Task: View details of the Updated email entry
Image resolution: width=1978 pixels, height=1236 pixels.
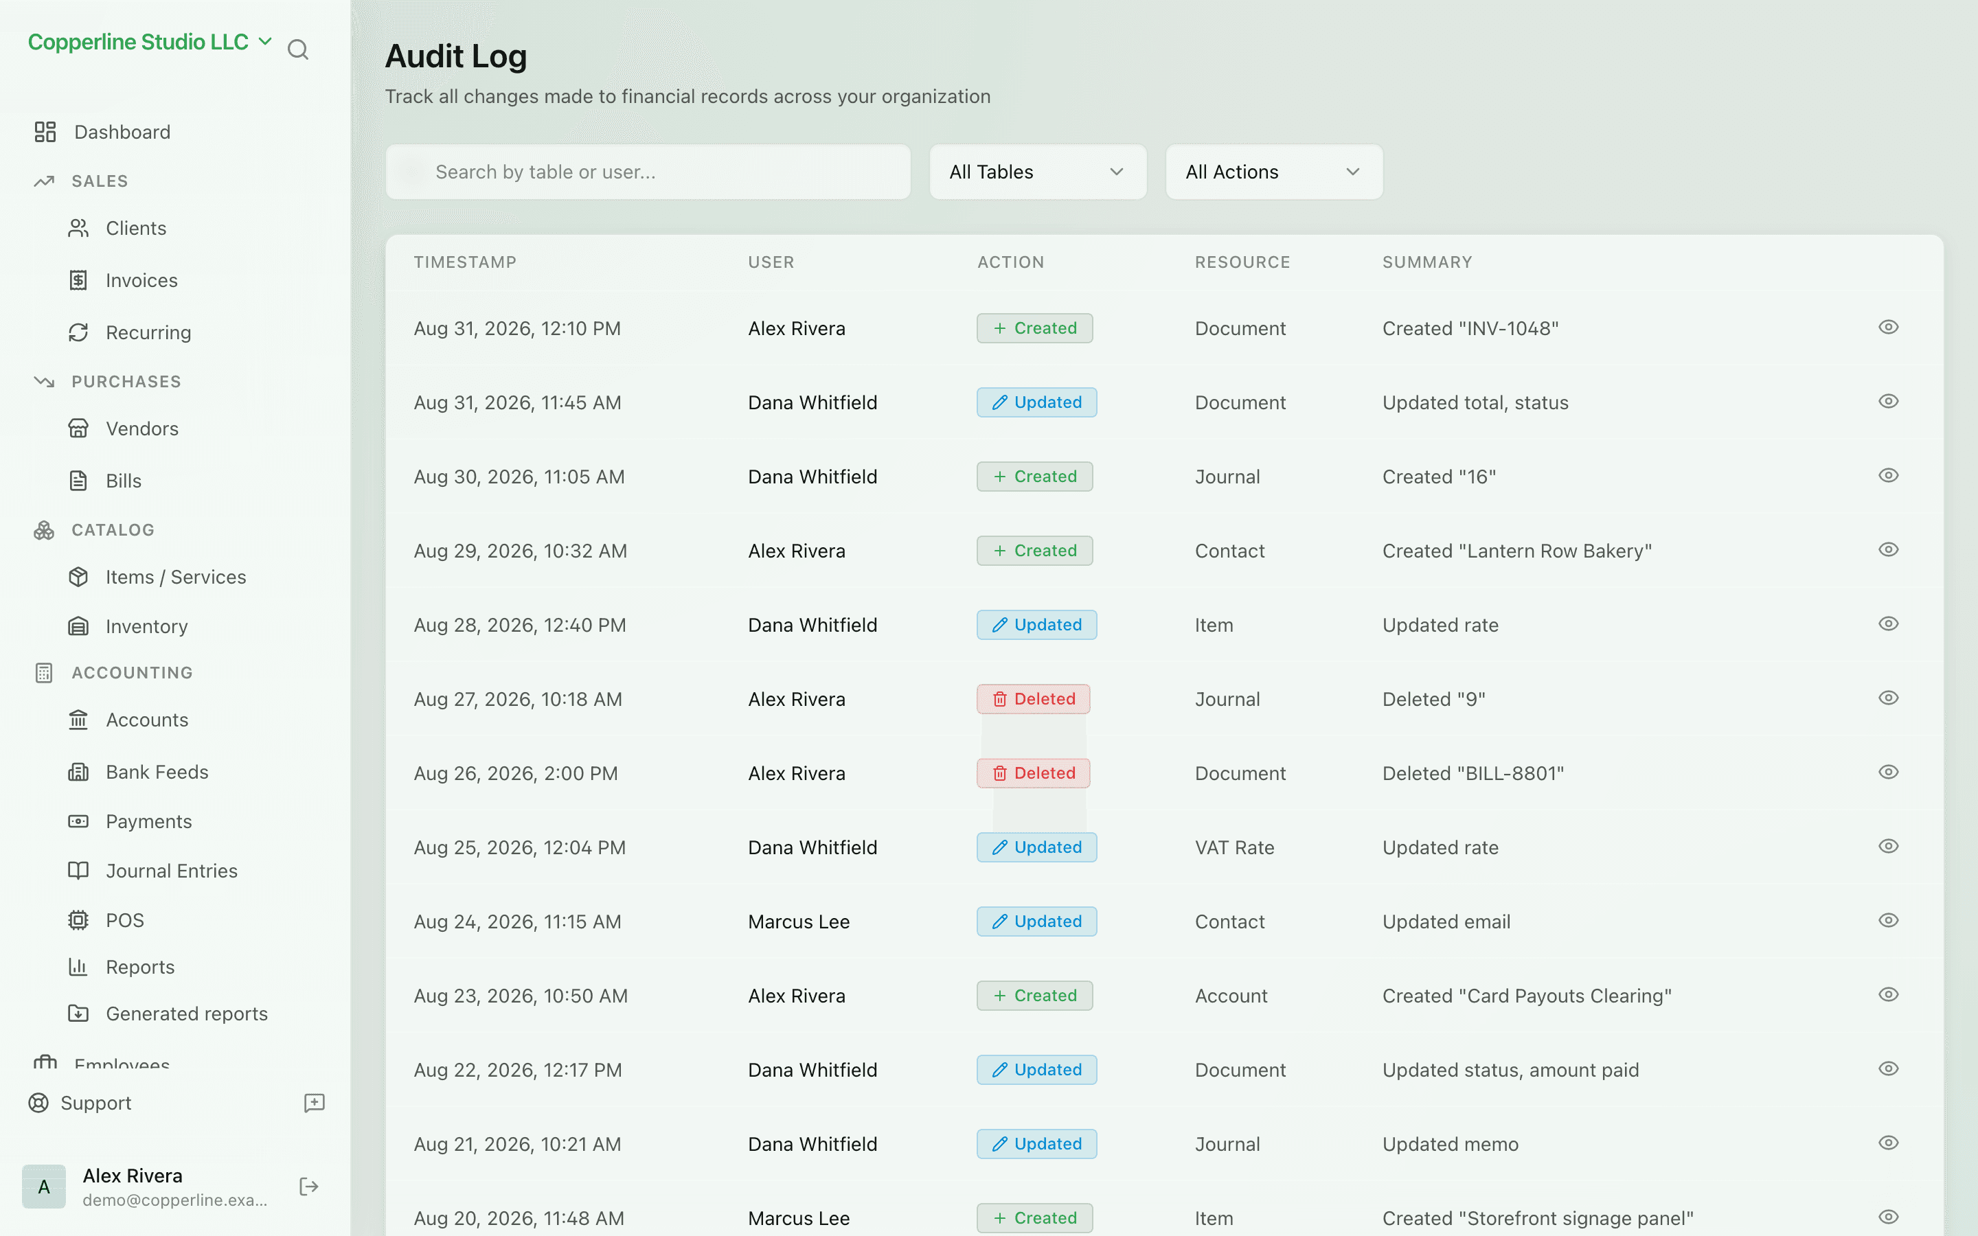Action: tap(1888, 920)
